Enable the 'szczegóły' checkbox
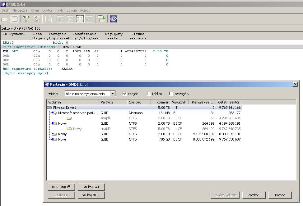303x206 pixels. tap(171, 94)
